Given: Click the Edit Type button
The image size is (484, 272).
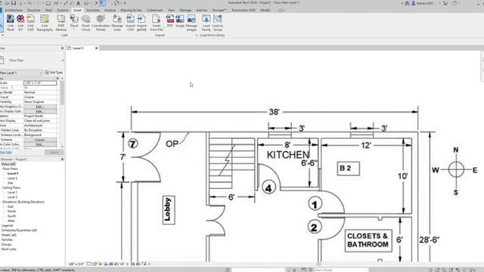Looking at the screenshot, I should tap(54, 73).
